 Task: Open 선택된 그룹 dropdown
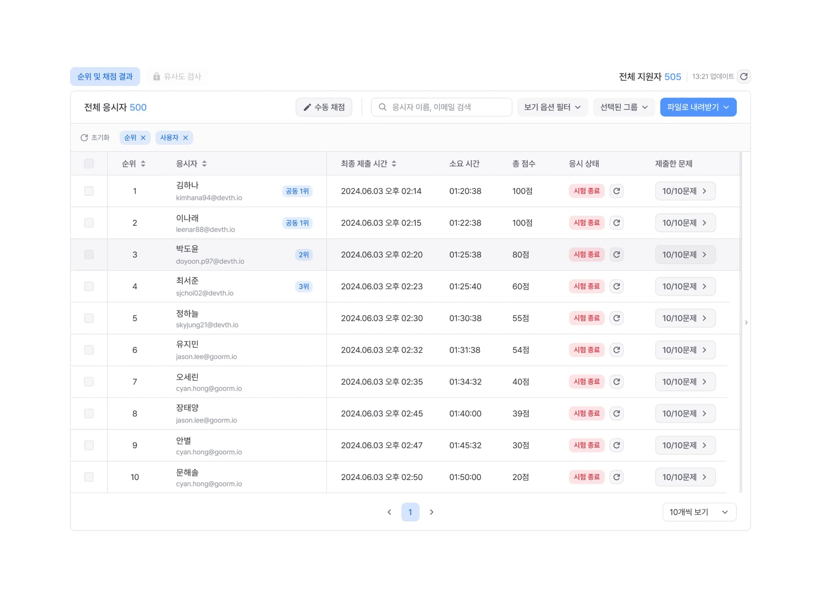point(623,107)
